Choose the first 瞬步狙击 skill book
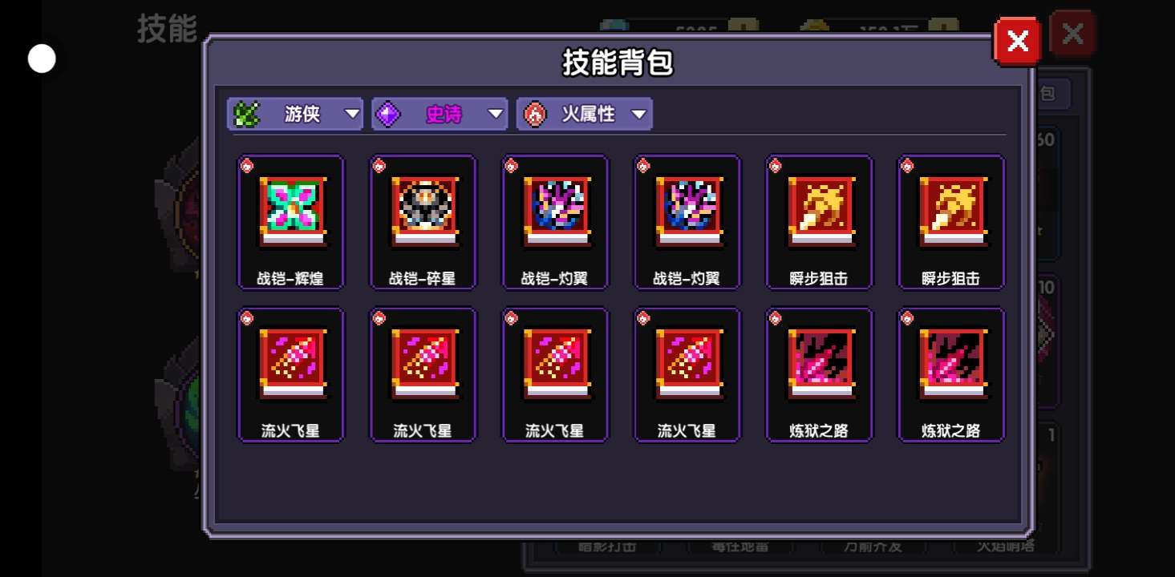 [x=819, y=222]
